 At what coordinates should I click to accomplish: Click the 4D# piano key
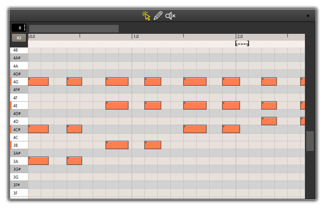(19, 113)
